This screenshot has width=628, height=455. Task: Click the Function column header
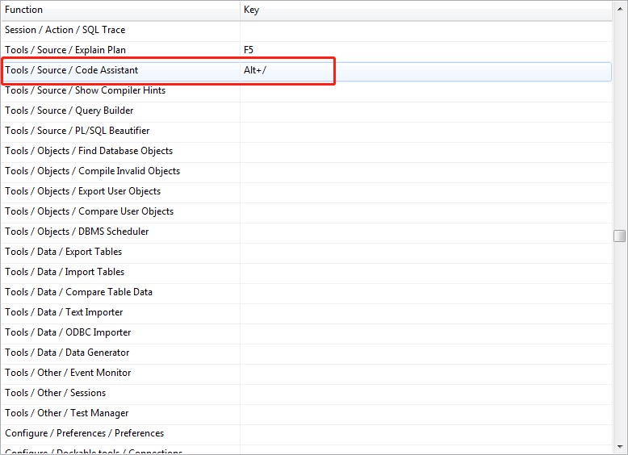tap(120, 10)
